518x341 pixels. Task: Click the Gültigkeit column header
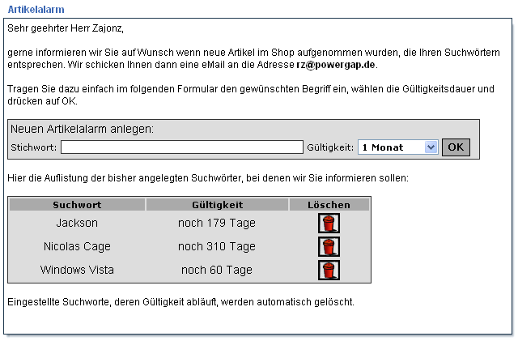[217, 205]
